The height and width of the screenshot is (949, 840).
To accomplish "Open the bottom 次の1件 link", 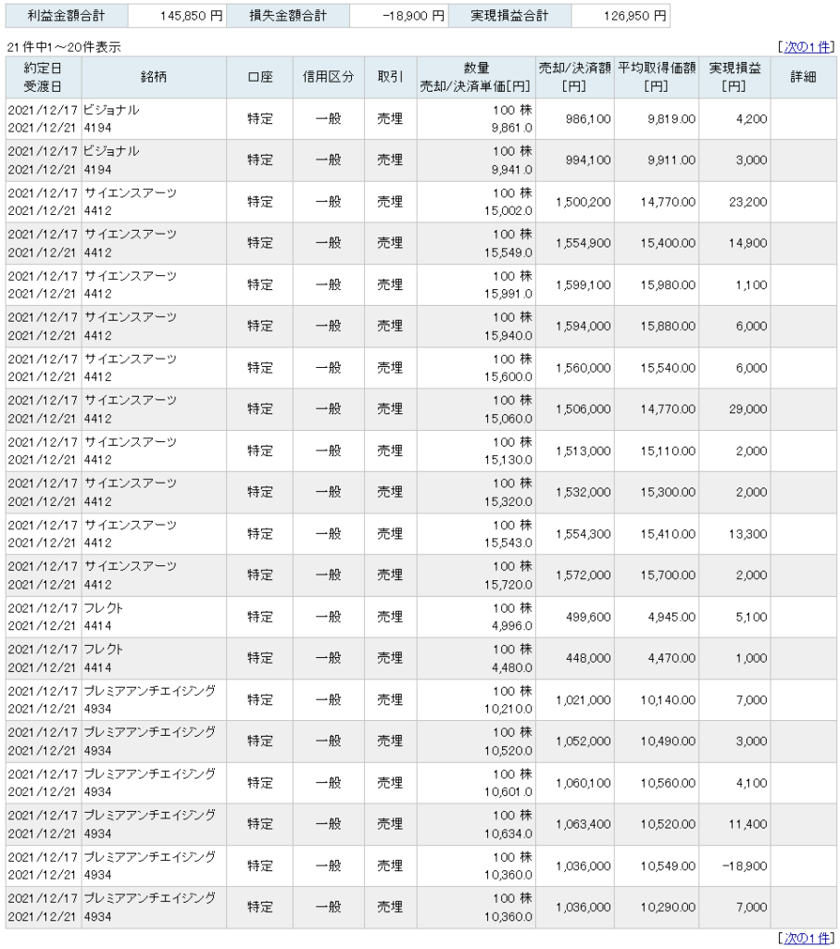I will click(x=807, y=938).
